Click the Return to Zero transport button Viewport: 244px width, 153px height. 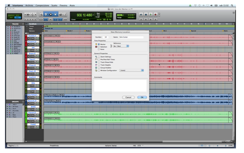(141, 20)
